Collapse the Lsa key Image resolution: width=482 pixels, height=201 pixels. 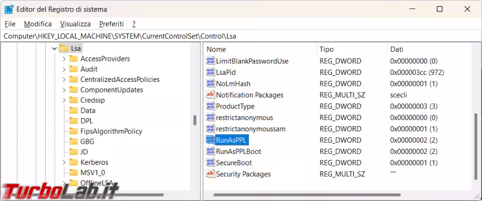pyautogui.click(x=54, y=49)
